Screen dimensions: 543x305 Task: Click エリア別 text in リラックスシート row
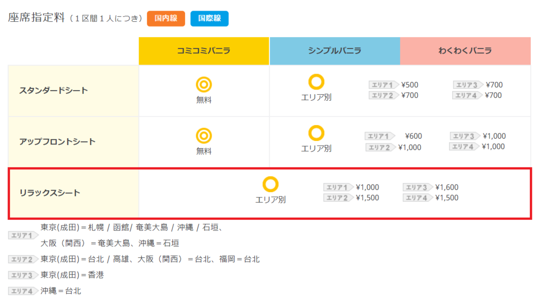pos(270,200)
